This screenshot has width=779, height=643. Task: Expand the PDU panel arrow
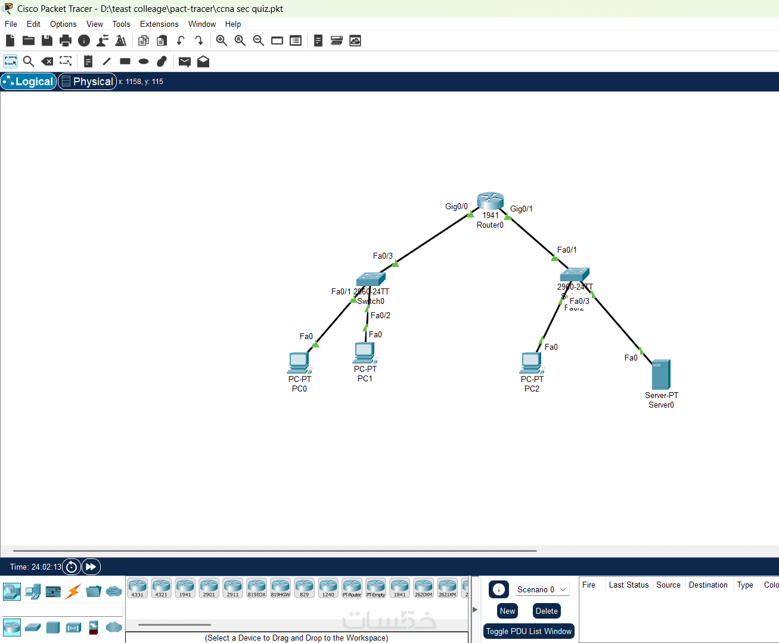click(x=475, y=610)
